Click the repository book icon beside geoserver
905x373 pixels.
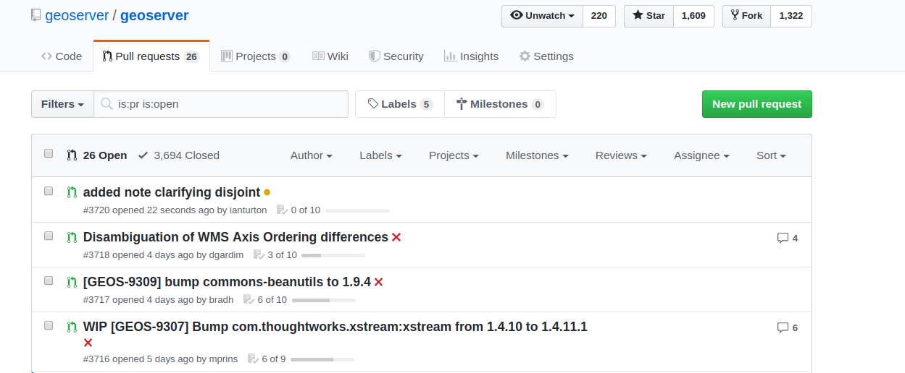[x=36, y=15]
